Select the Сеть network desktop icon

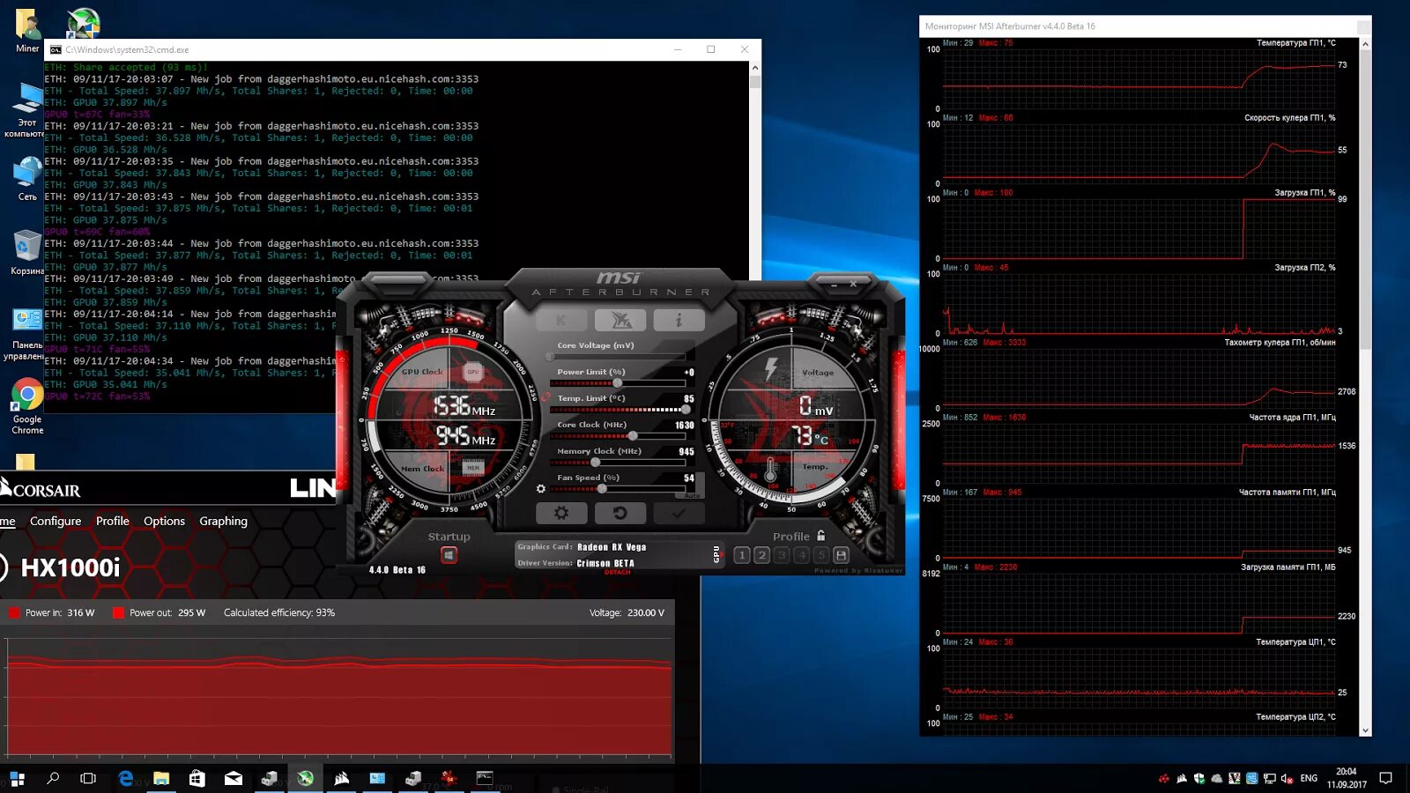pyautogui.click(x=27, y=179)
